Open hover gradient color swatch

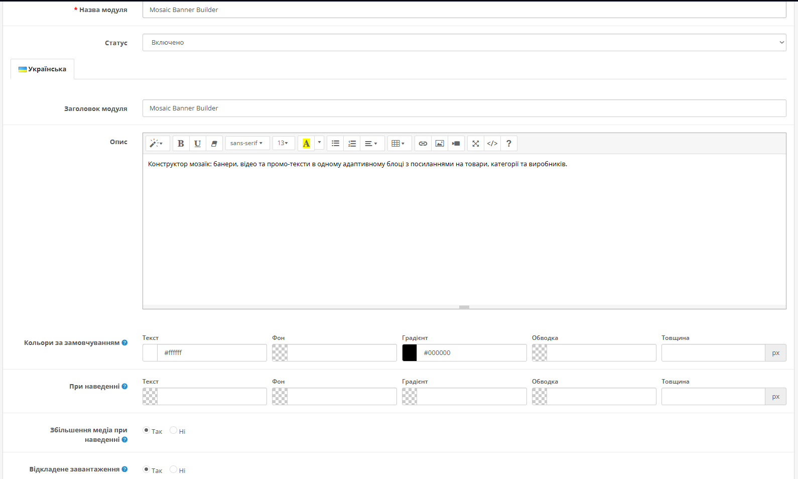point(410,397)
